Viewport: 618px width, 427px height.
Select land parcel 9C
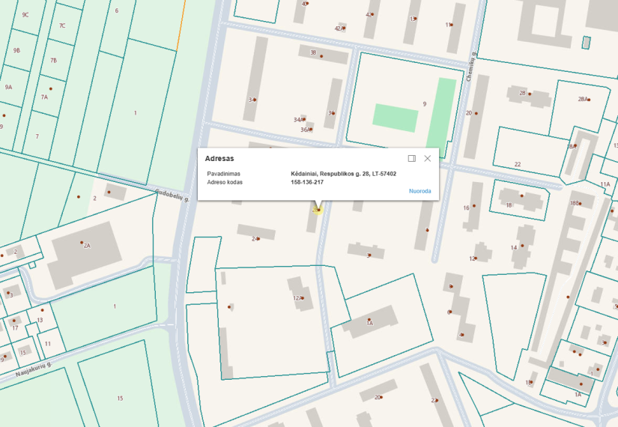click(25, 15)
